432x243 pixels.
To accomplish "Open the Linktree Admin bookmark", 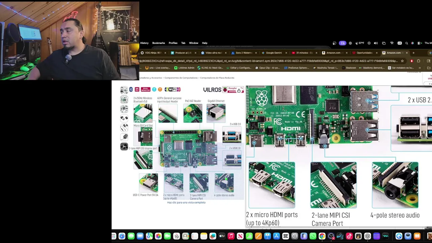I will tap(184, 68).
